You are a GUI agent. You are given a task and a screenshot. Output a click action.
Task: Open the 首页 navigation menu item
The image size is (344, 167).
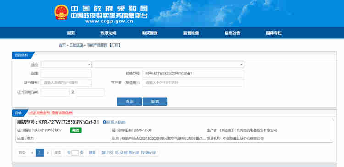coord(71,33)
